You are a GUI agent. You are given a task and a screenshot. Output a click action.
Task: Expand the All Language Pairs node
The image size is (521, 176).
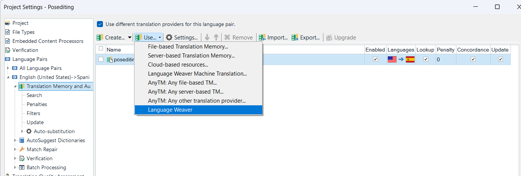[8, 68]
